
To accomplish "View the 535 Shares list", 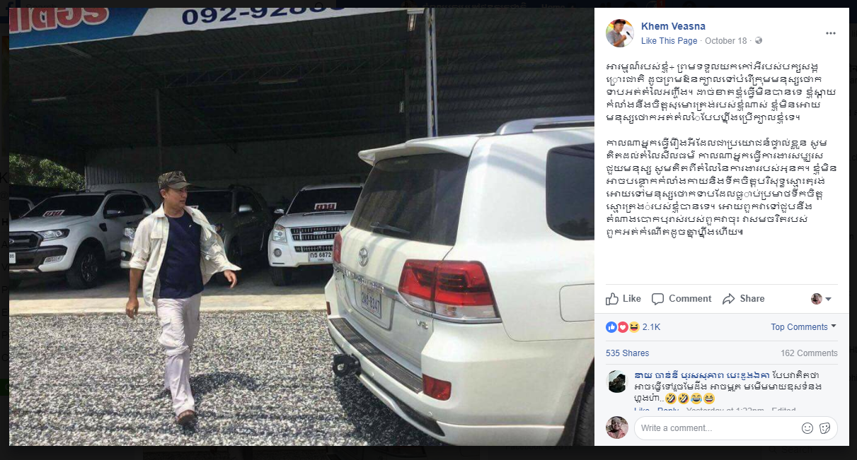I will (x=627, y=353).
